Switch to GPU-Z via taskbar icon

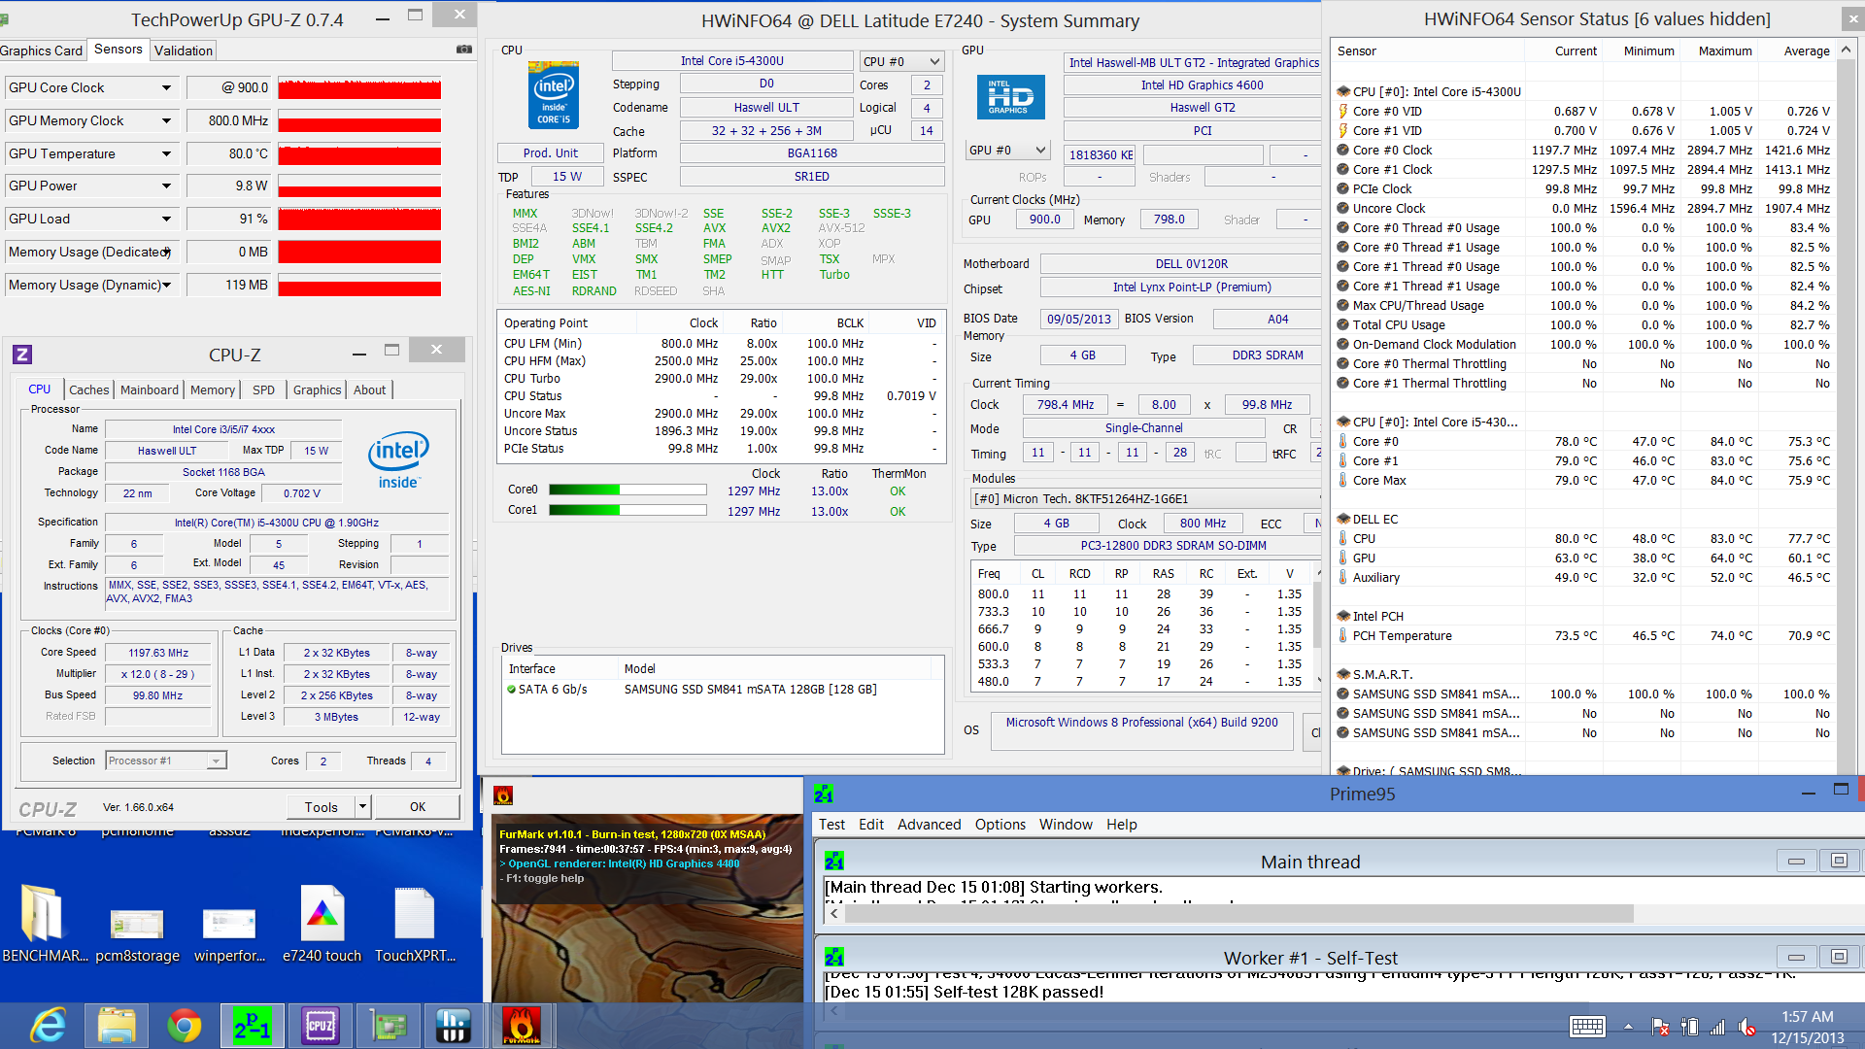pos(388,1026)
